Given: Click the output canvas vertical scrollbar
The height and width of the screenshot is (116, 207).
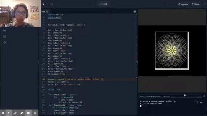Looking at the screenshot, I should (x=188, y=50).
